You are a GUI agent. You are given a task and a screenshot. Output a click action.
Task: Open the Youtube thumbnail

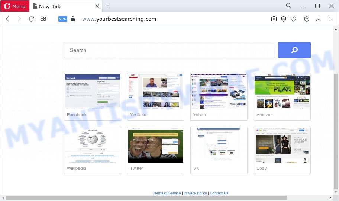156,97
